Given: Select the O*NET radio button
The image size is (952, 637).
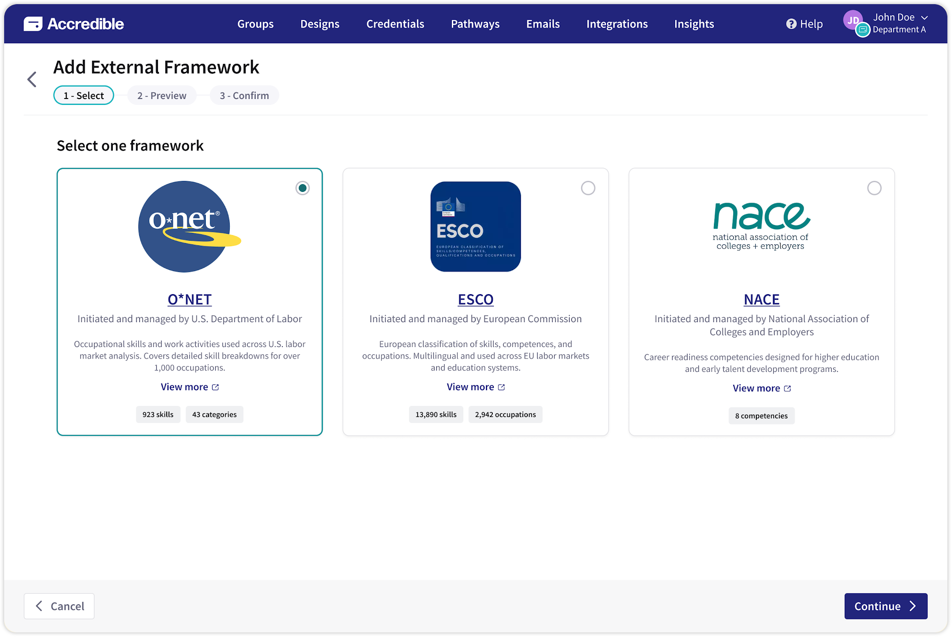Looking at the screenshot, I should click(x=303, y=188).
